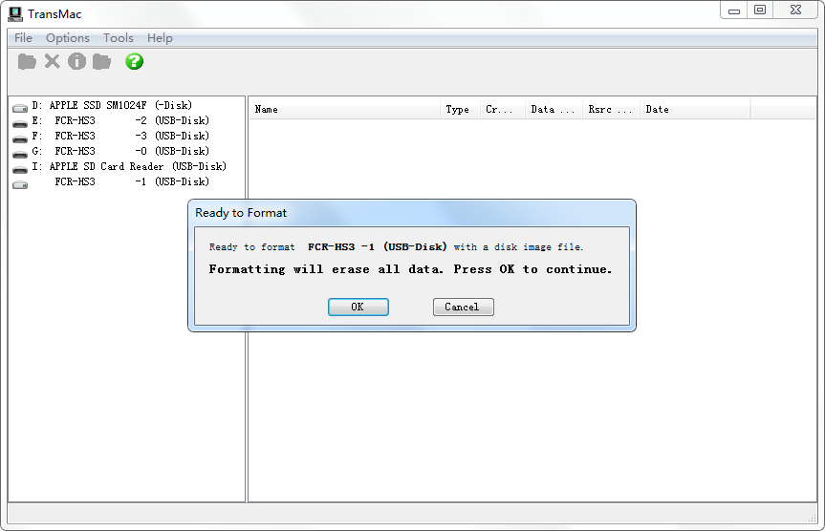The height and width of the screenshot is (531, 825).
Task: Maximize the TransMac window
Action: (x=760, y=11)
